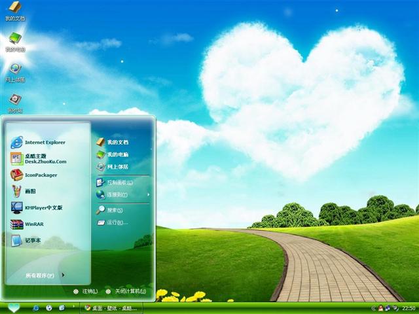The image size is (419, 314).
Task: Launch Internet Explorer from the Start menu
Action: coord(38,143)
